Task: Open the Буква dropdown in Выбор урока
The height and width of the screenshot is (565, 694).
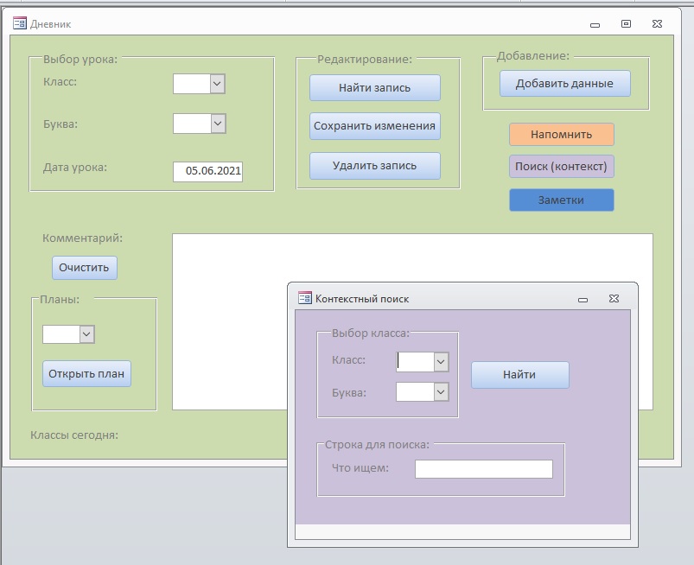Action: click(x=218, y=124)
